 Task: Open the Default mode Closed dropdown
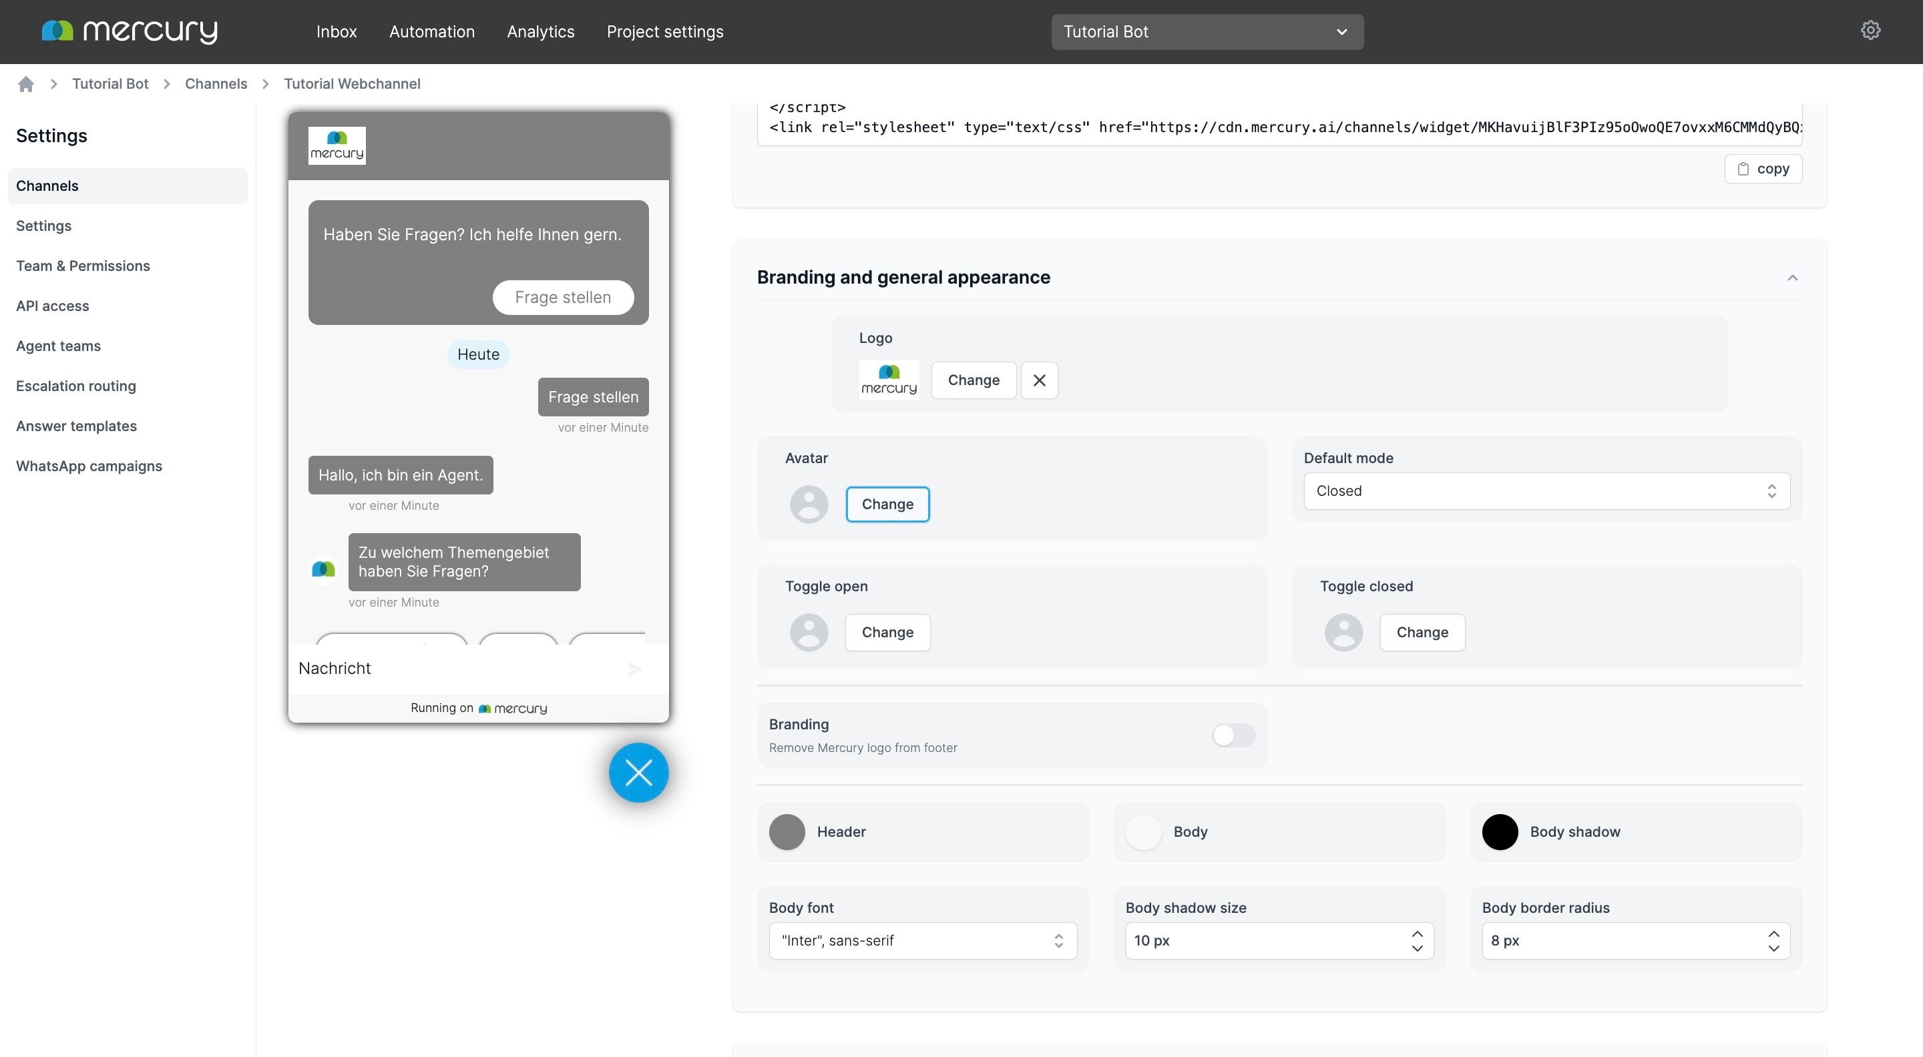point(1546,491)
